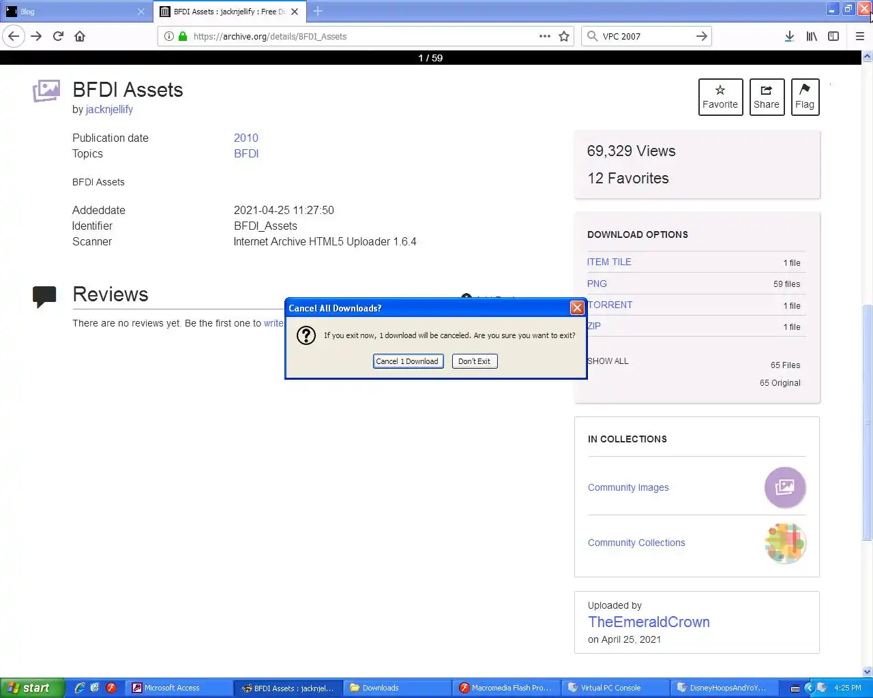
Task: Open PNG download option
Action: (x=597, y=284)
